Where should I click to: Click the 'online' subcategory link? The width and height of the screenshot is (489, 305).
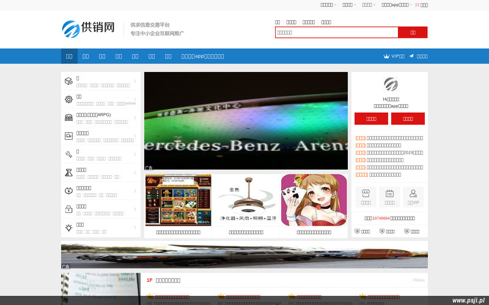[x=126, y=104]
